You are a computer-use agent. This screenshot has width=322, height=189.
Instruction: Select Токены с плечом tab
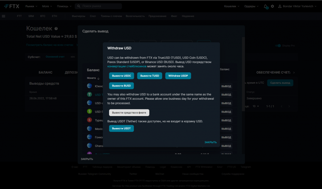pyautogui.click(x=111, y=16)
